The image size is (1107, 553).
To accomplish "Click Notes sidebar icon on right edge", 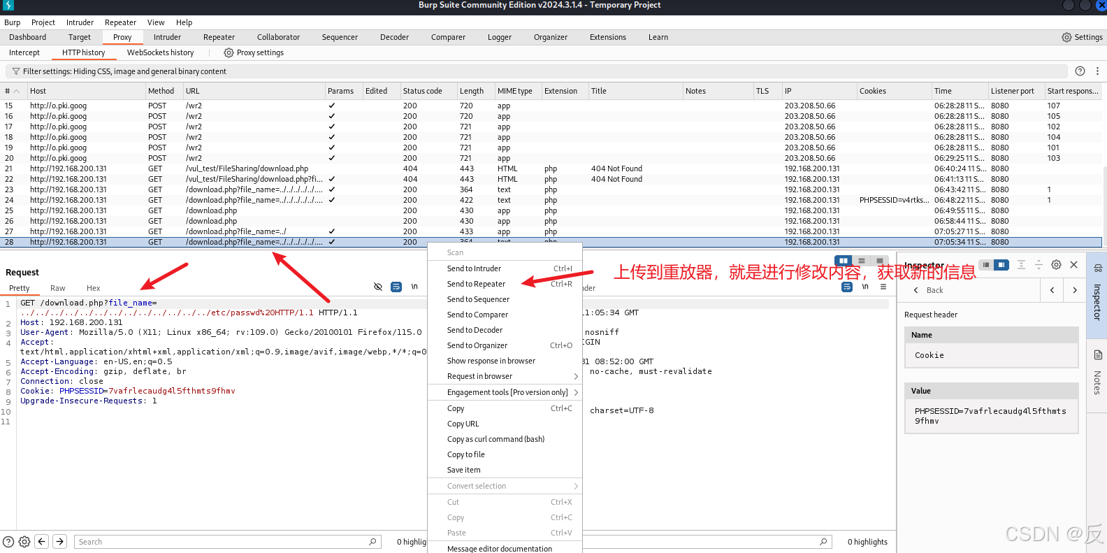I will (1097, 355).
